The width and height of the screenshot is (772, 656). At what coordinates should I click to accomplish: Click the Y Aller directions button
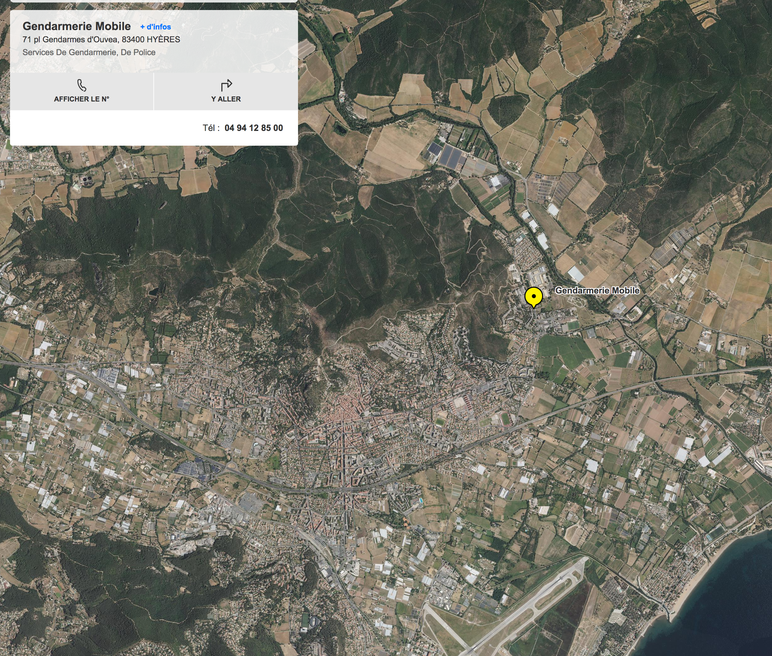tap(226, 91)
